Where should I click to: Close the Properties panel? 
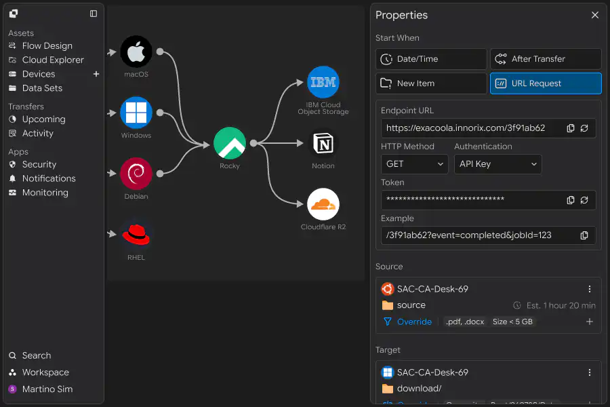(595, 15)
